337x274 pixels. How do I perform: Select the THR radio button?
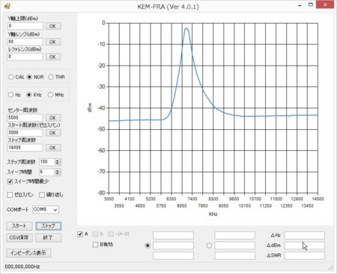tap(51, 77)
